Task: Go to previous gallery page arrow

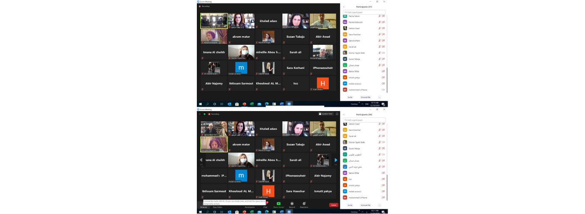Action: (x=201, y=160)
